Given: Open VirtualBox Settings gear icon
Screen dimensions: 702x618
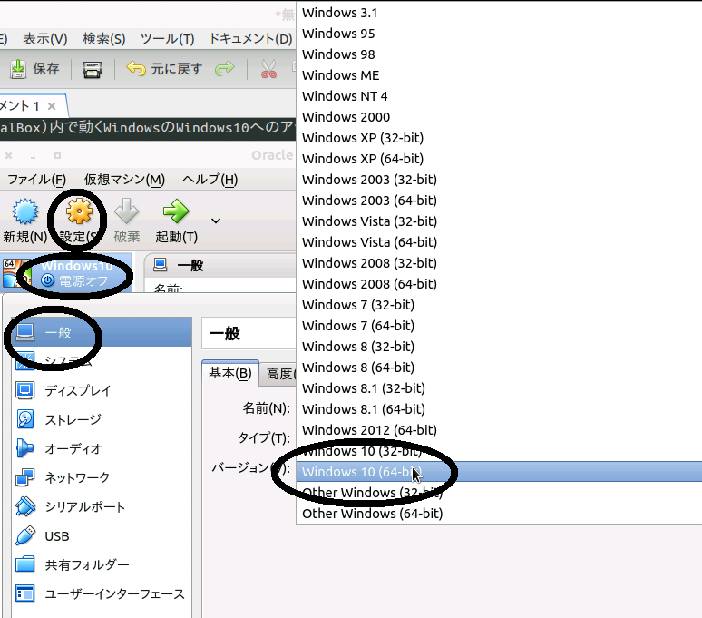Looking at the screenshot, I should pos(79,211).
